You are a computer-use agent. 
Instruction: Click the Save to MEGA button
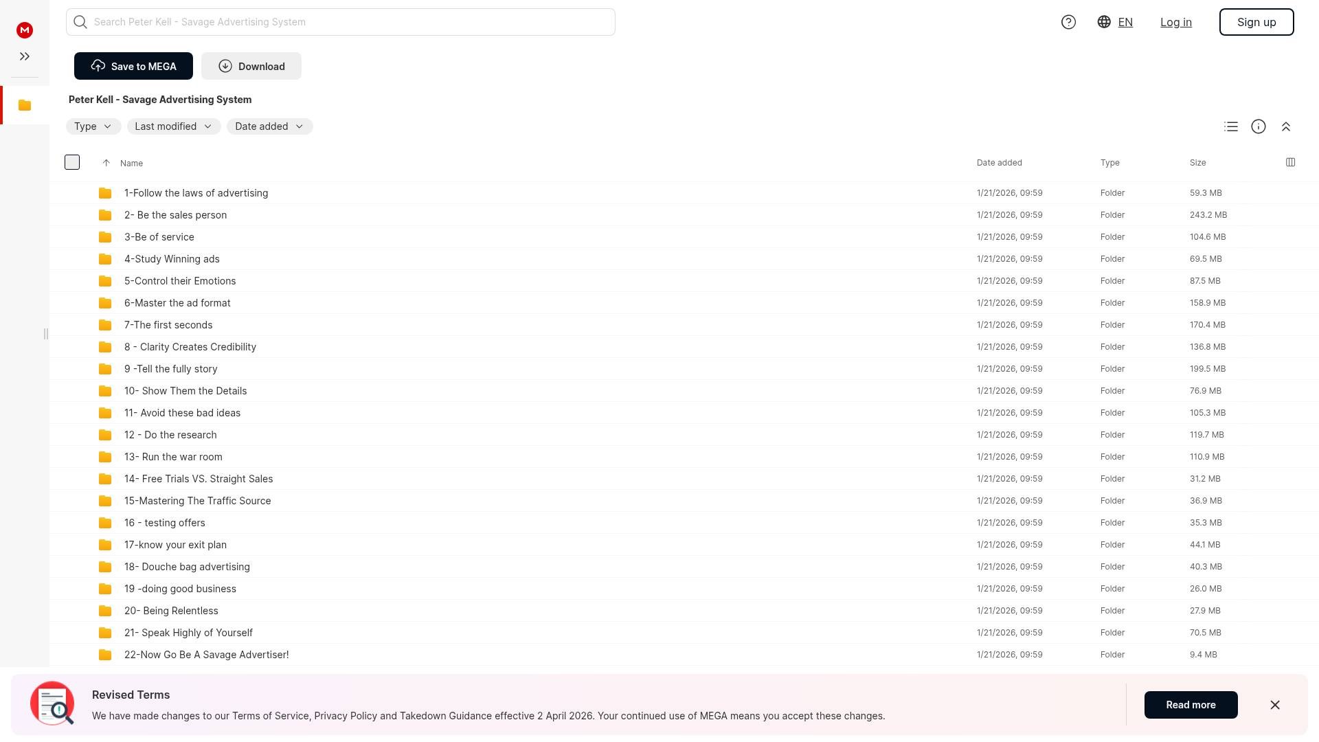pyautogui.click(x=133, y=66)
